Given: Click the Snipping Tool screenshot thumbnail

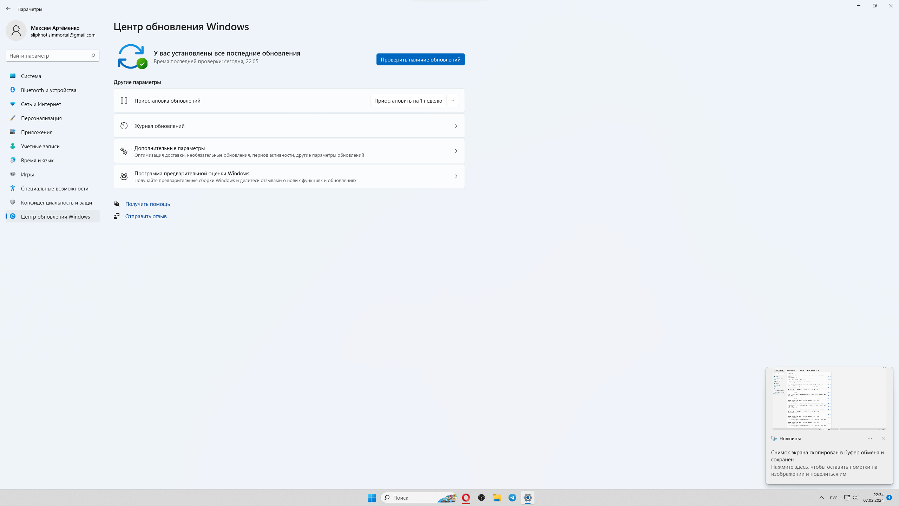Looking at the screenshot, I should click(x=829, y=399).
